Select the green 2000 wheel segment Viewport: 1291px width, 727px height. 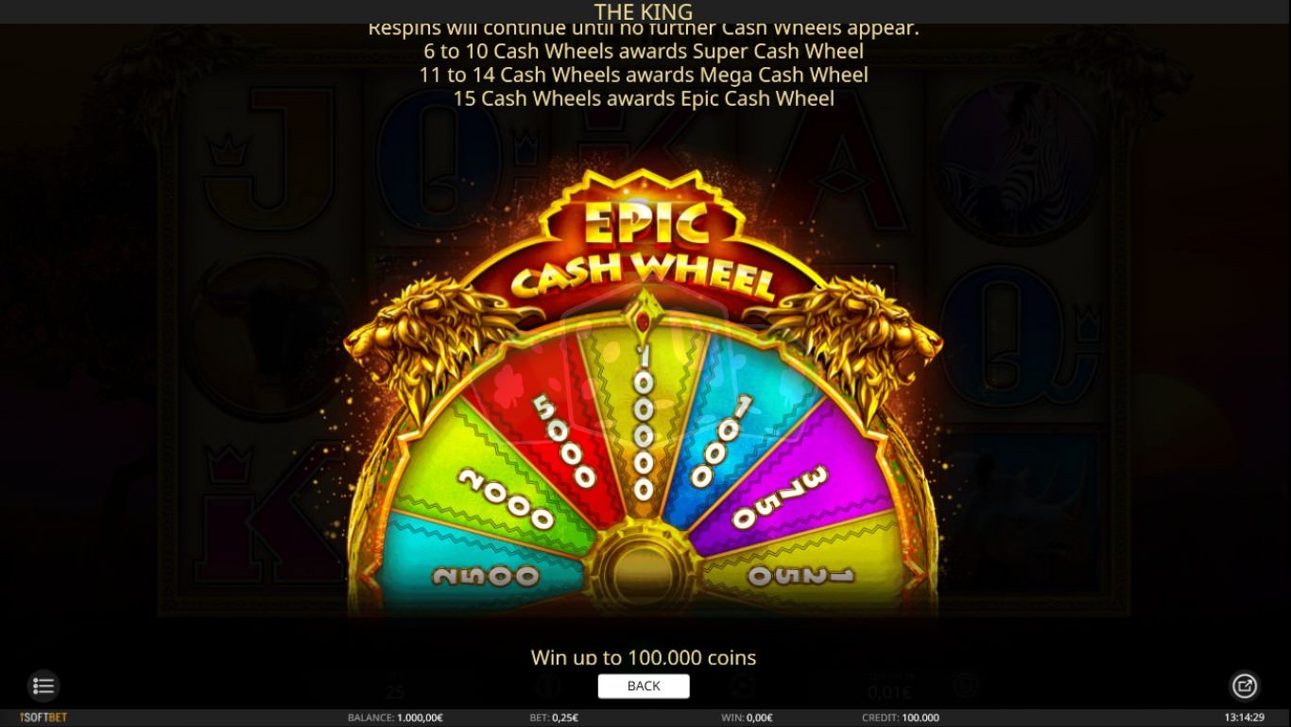[x=491, y=487]
